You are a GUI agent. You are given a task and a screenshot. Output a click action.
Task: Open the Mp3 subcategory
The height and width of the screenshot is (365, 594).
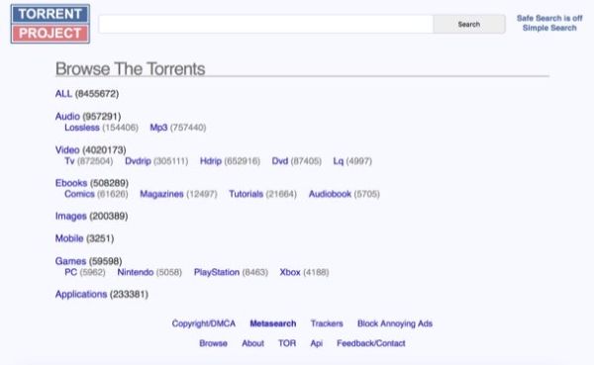[x=158, y=128]
